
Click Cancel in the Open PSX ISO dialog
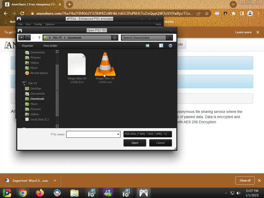[x=160, y=143]
